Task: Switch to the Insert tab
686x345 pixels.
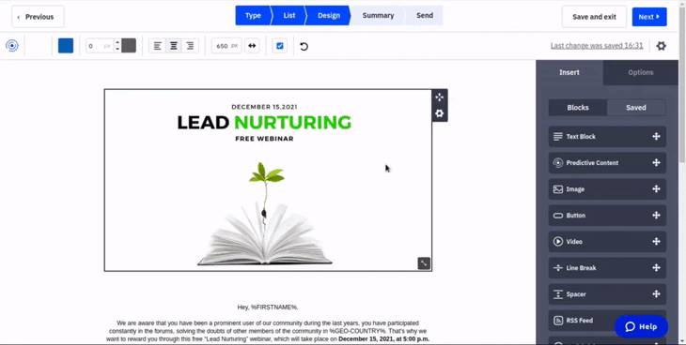Action: point(569,72)
